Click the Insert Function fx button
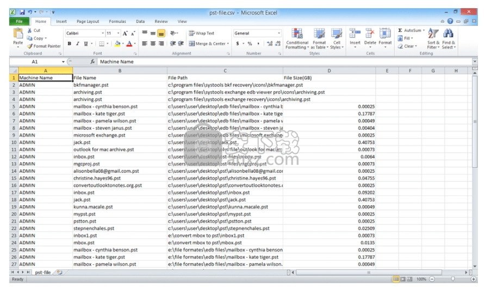 92,61
